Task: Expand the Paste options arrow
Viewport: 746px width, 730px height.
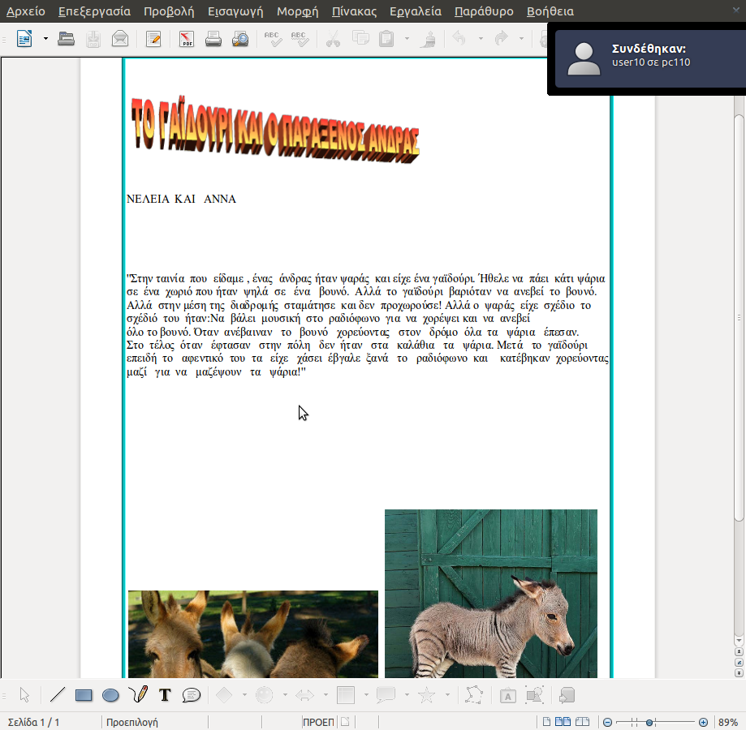Action: click(x=407, y=38)
